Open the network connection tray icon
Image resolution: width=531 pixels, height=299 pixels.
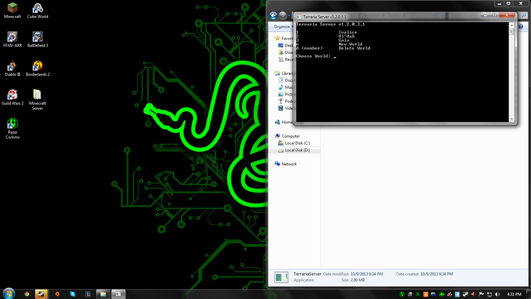pyautogui.click(x=490, y=294)
